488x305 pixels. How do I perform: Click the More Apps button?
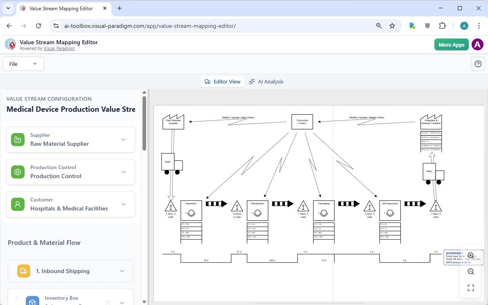451,45
